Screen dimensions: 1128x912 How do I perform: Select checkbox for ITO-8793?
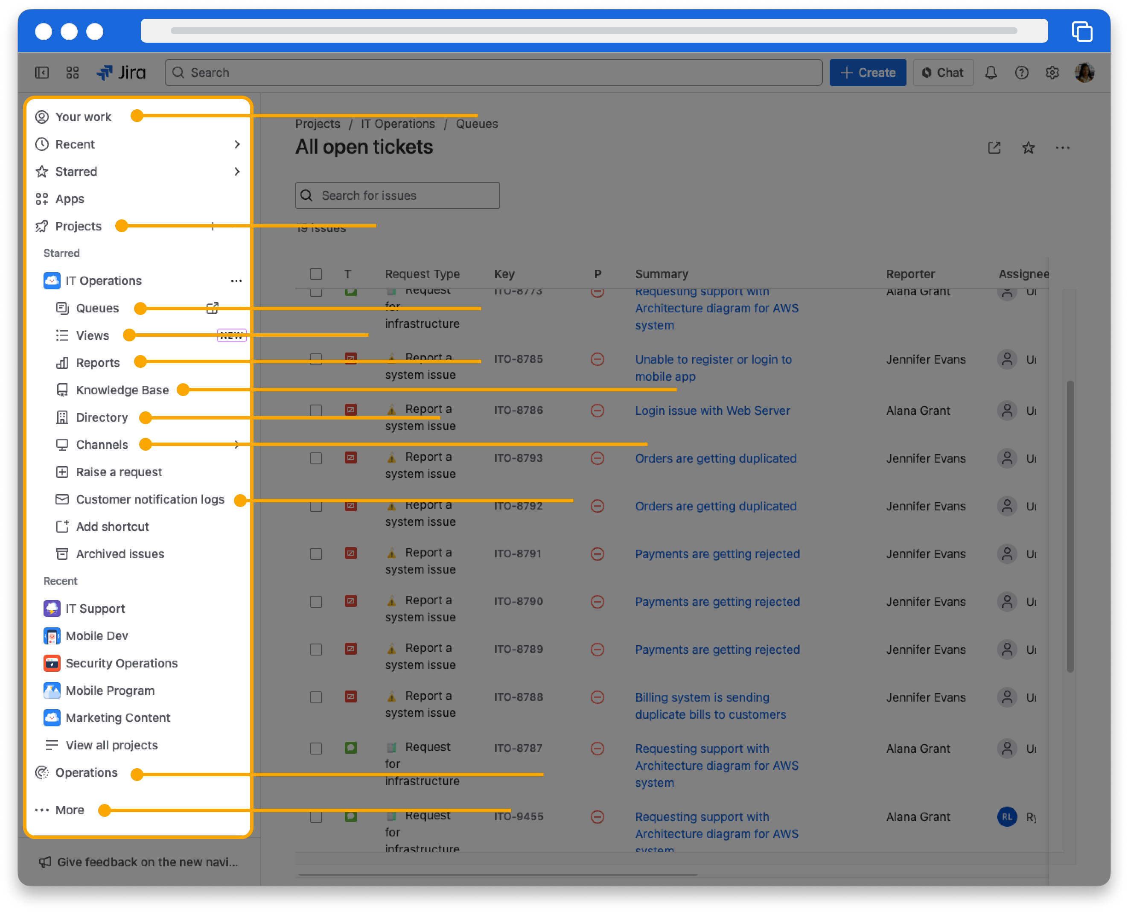pyautogui.click(x=316, y=458)
